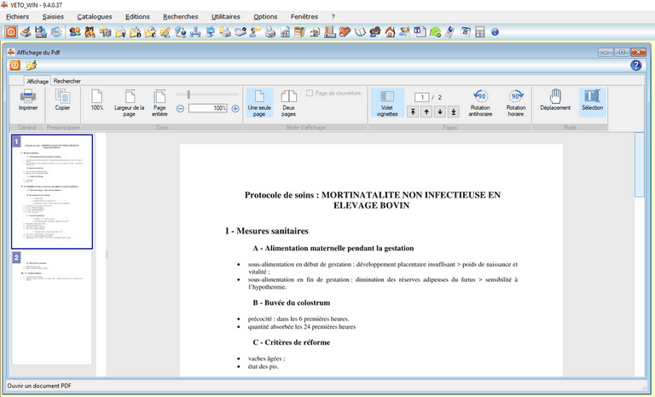This screenshot has width=655, height=397.
Task: Open the animals icon showing a dog
Action: click(x=90, y=32)
